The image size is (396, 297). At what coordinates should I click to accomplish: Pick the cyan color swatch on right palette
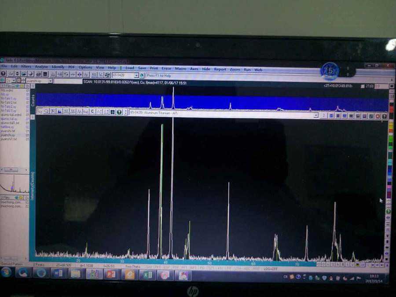click(390, 161)
